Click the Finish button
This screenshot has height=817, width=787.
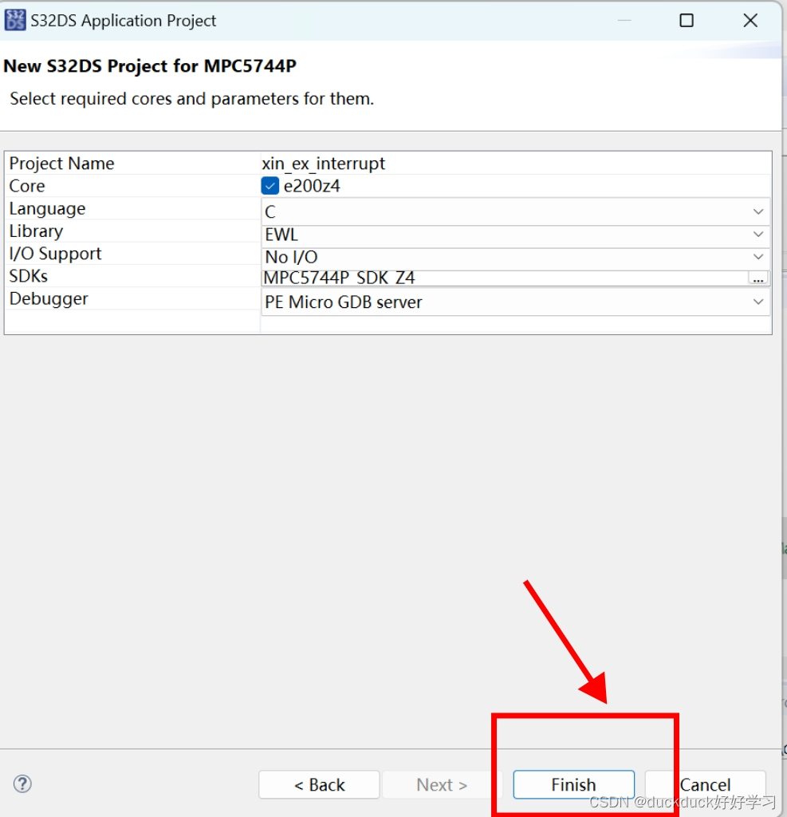tap(573, 784)
